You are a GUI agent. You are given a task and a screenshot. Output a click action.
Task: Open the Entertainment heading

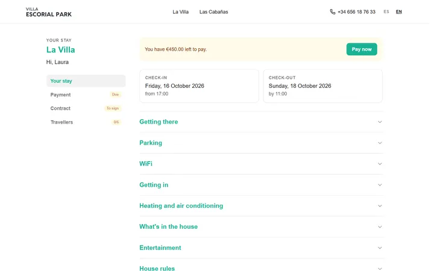pos(160,248)
